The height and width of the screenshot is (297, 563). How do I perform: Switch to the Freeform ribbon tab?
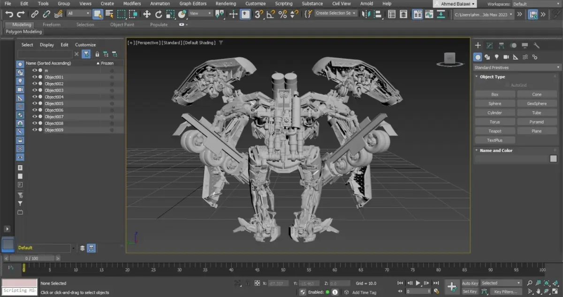point(51,24)
